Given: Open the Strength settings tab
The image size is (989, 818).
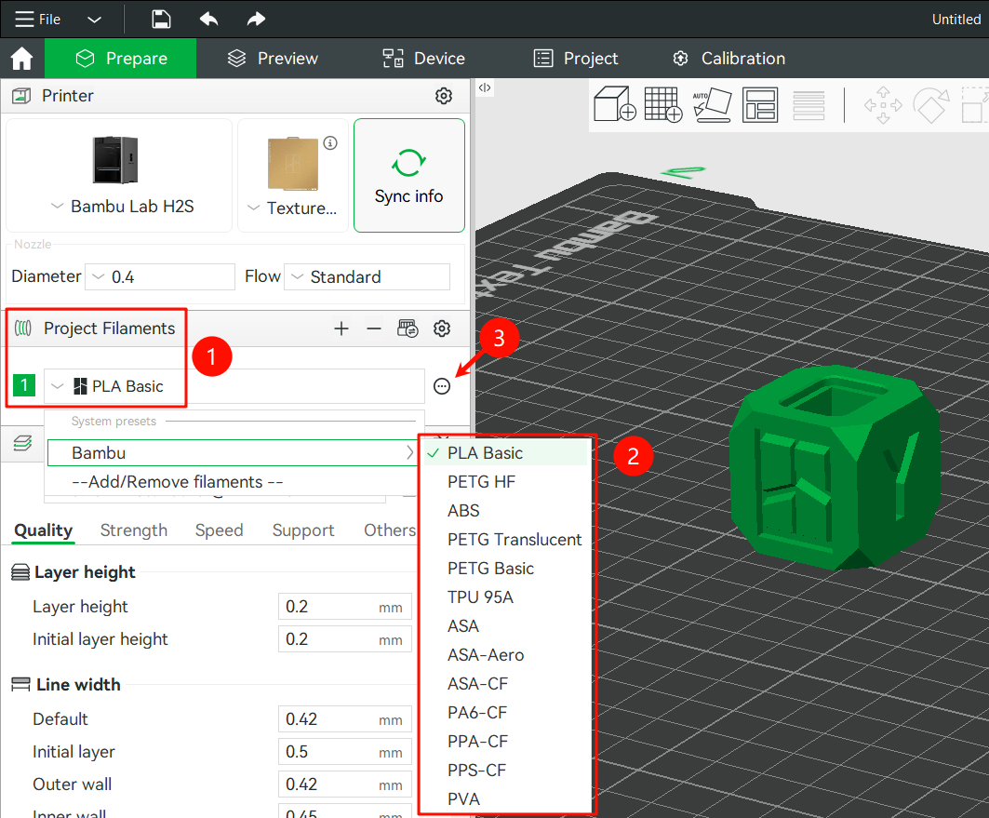Looking at the screenshot, I should click(x=133, y=530).
